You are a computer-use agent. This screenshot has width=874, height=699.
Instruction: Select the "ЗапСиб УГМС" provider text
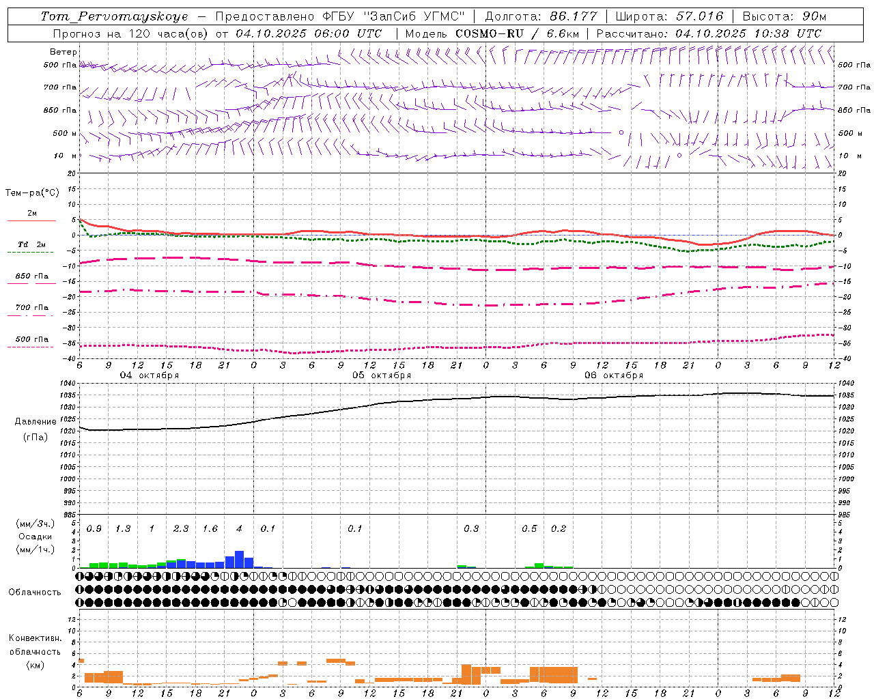pyautogui.click(x=416, y=16)
